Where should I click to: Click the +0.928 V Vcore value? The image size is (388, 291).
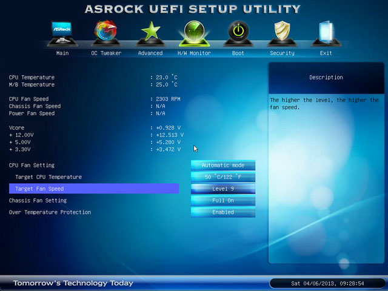pyautogui.click(x=169, y=128)
